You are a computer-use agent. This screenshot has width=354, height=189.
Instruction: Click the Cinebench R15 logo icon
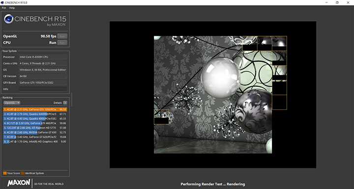[8, 19]
